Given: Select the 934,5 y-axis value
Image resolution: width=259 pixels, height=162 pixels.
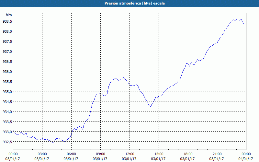Looking at the screenshot, I should (x=7, y=101).
